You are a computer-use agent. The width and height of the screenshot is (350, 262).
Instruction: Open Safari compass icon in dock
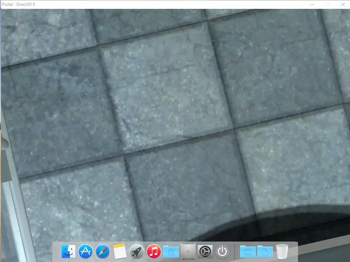pyautogui.click(x=103, y=252)
